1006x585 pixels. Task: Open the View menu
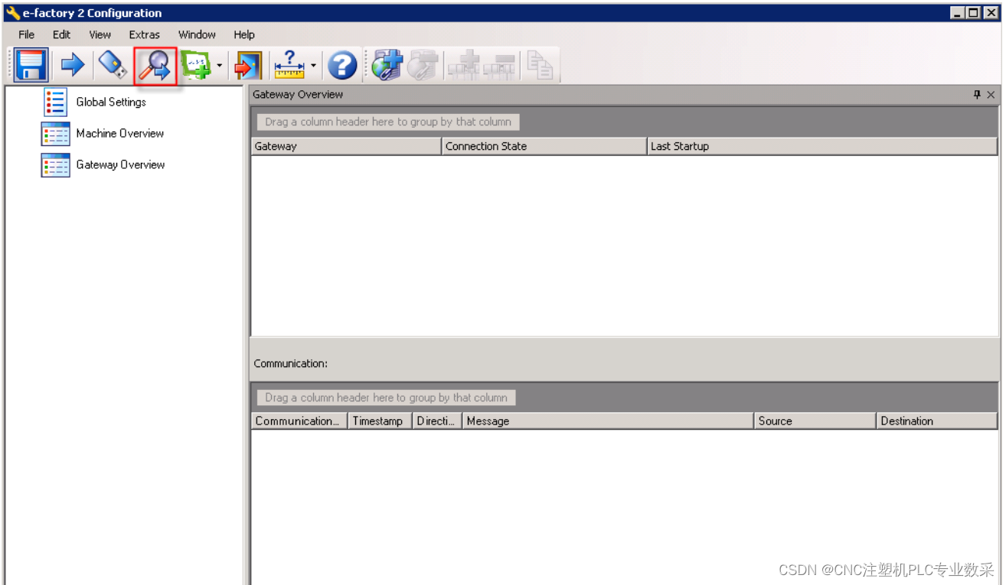[x=100, y=34]
